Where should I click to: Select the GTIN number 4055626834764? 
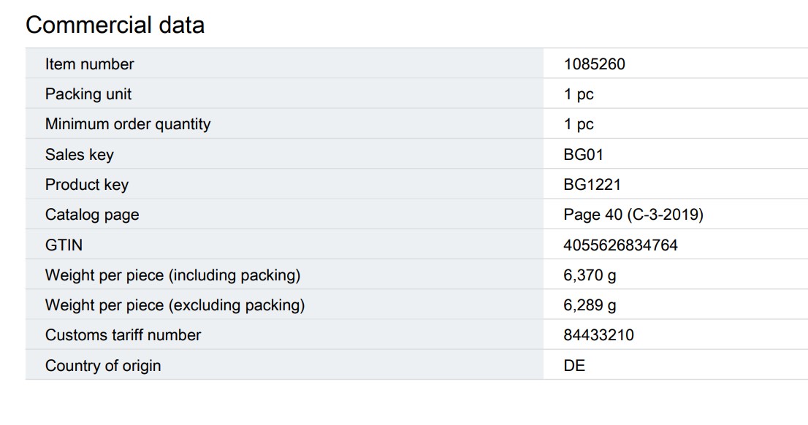point(620,245)
